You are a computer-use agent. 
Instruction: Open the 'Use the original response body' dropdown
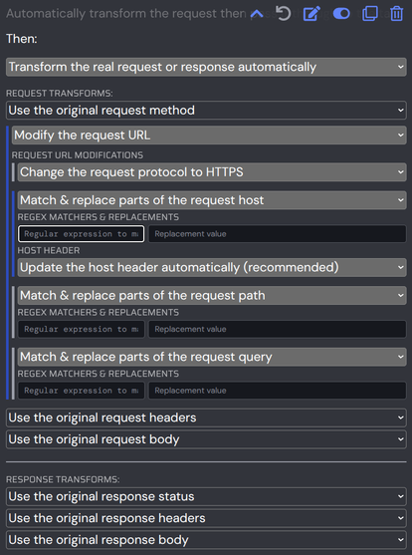(x=206, y=540)
